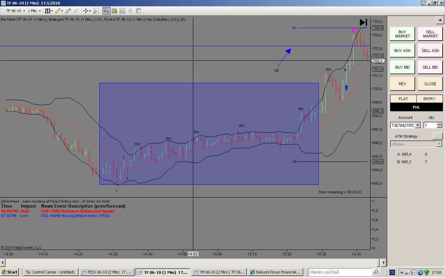This screenshot has width=445, height=278.
Task: Click the 'Time remaining = 00:00:02' bar timer text
Action: pos(340,192)
